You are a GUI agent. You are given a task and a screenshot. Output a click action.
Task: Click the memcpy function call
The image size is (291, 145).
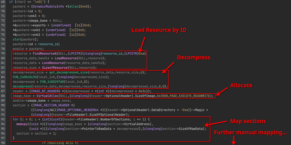[x=22, y=124]
